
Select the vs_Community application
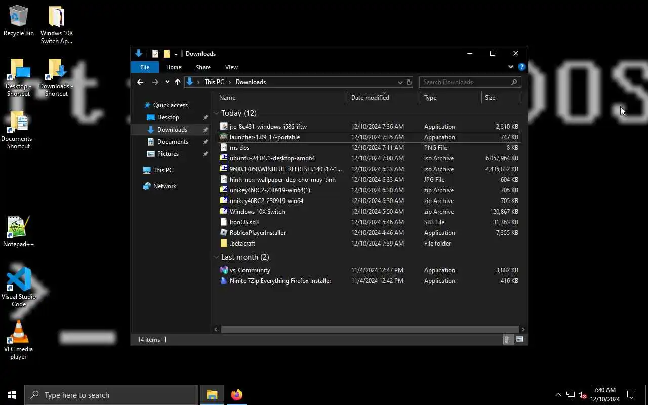[x=369, y=270]
